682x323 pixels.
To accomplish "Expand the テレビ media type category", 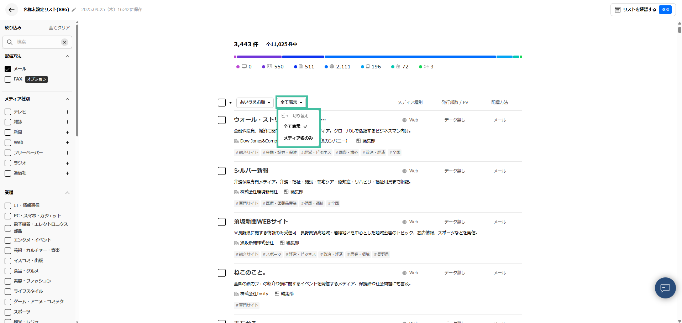I will [x=67, y=112].
